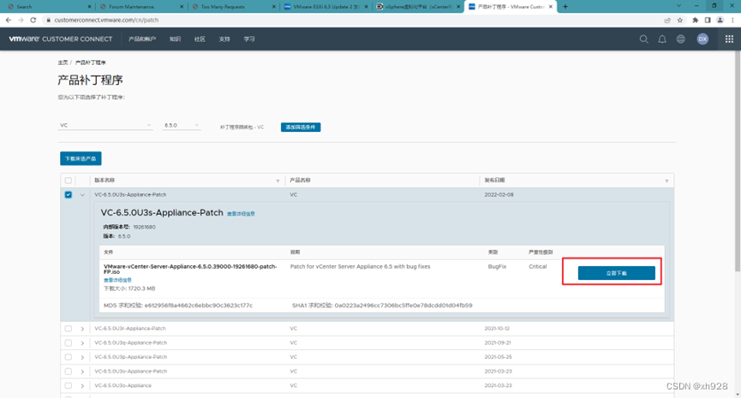Check the VC-6.5.0U3o-Appliance-Patch row
This screenshot has height=398, width=741.
click(69, 371)
